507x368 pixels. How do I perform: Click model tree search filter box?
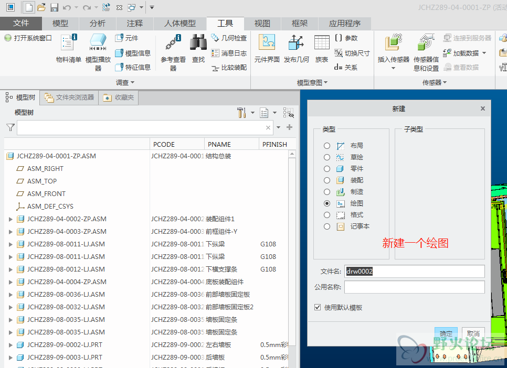tap(145, 127)
